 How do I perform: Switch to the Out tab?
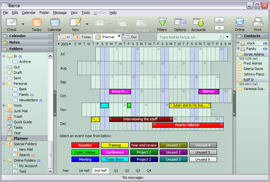pyautogui.click(x=131, y=37)
